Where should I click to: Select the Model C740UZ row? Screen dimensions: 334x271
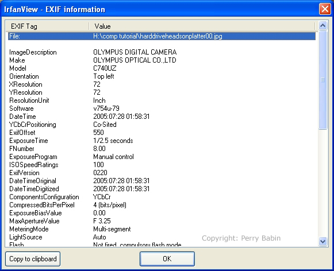point(162,68)
